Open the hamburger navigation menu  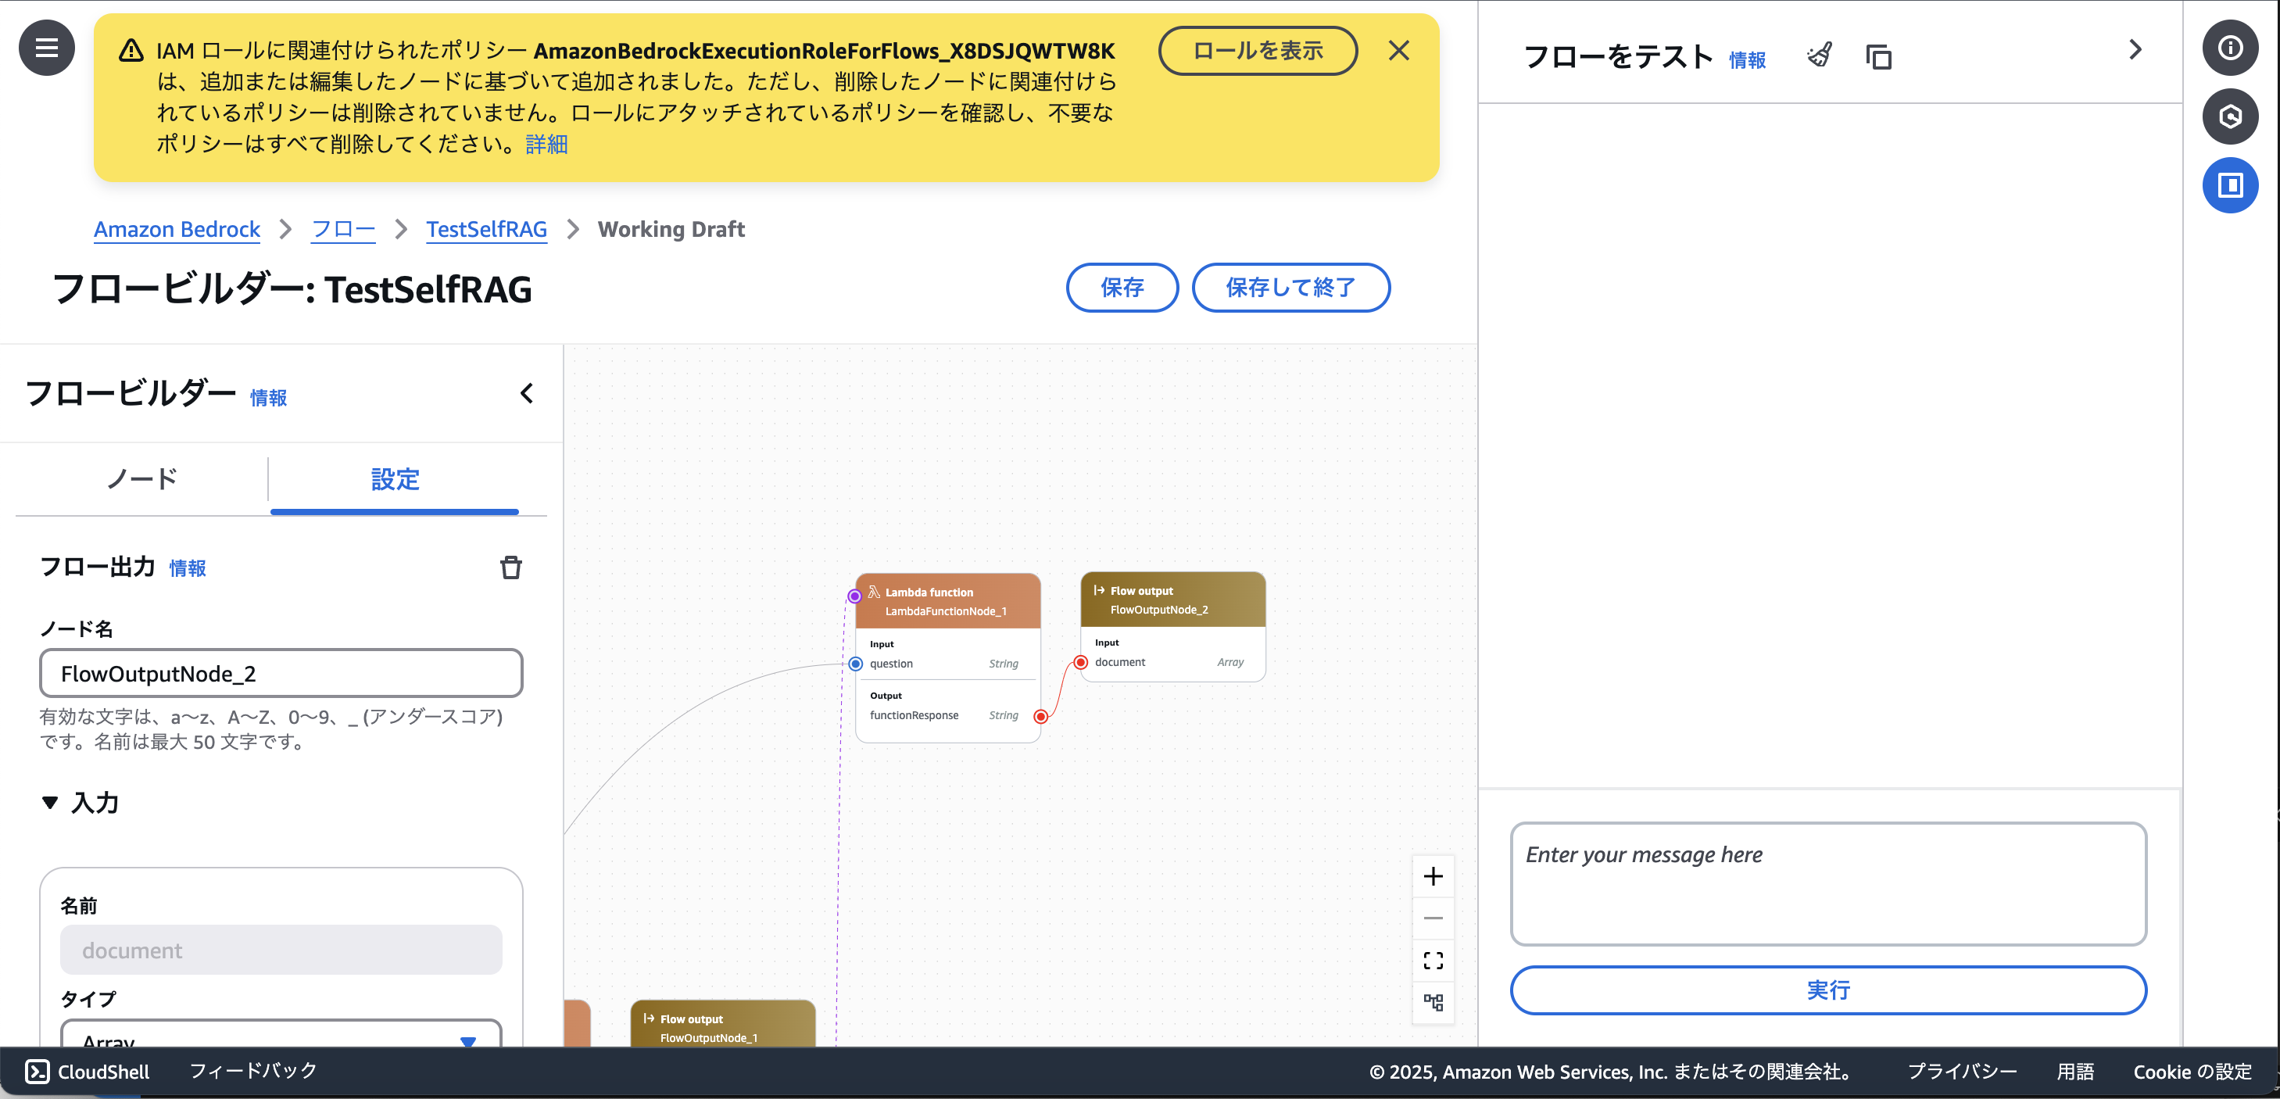pos(46,48)
